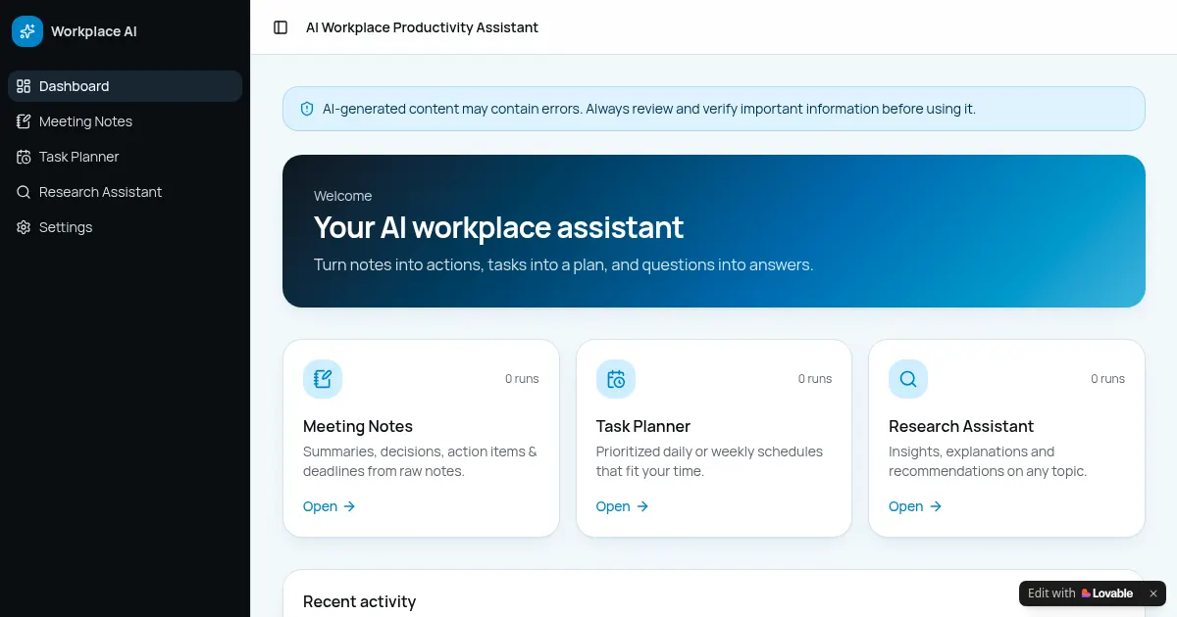1177x617 pixels.
Task: Click the Research Assistant card title
Action: 961,426
